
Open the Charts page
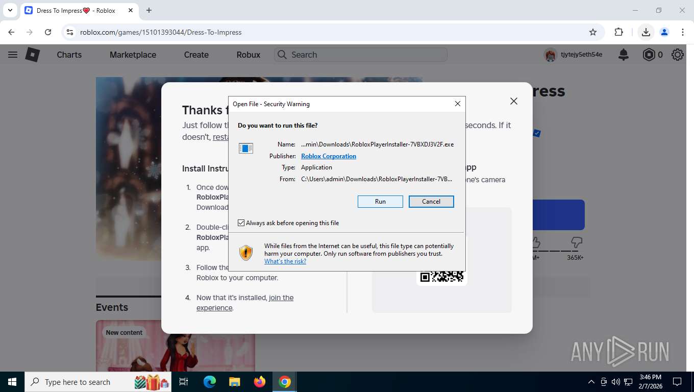click(69, 55)
